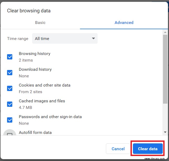This screenshot has height=161, width=169.
Task: Click "Cookies and other site data" label
Action: (x=44, y=85)
